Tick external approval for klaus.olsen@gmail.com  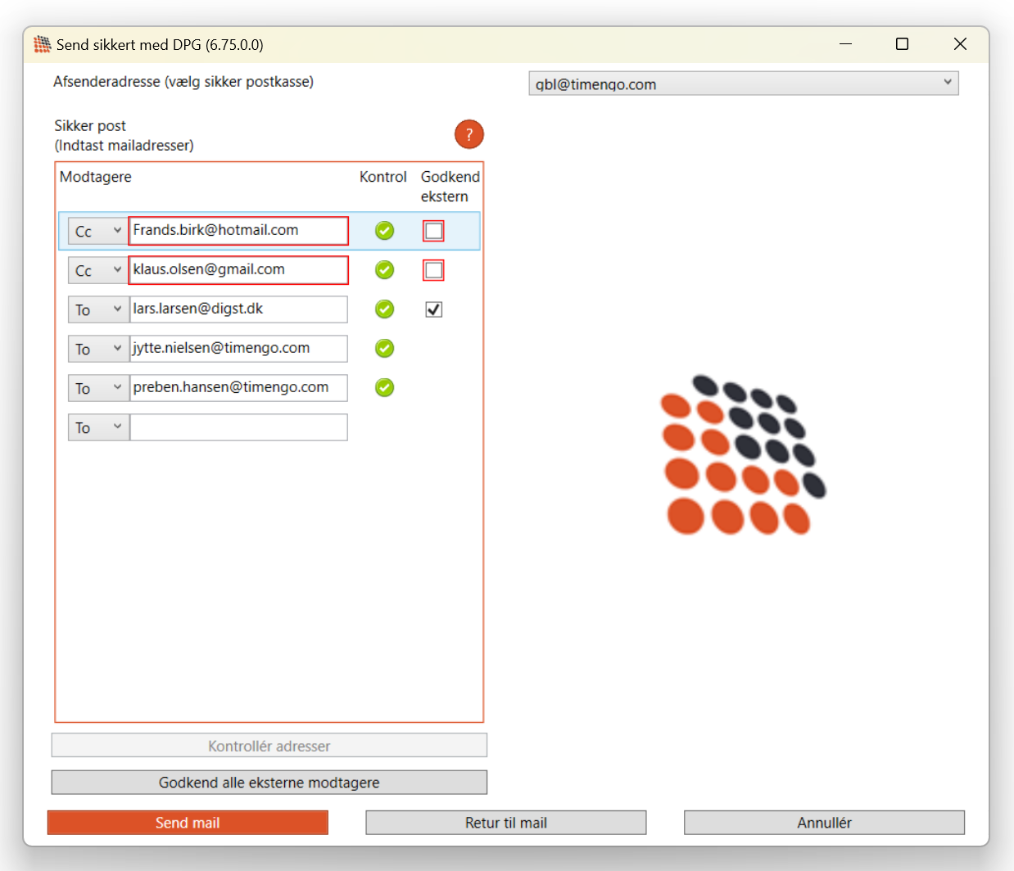pos(433,270)
